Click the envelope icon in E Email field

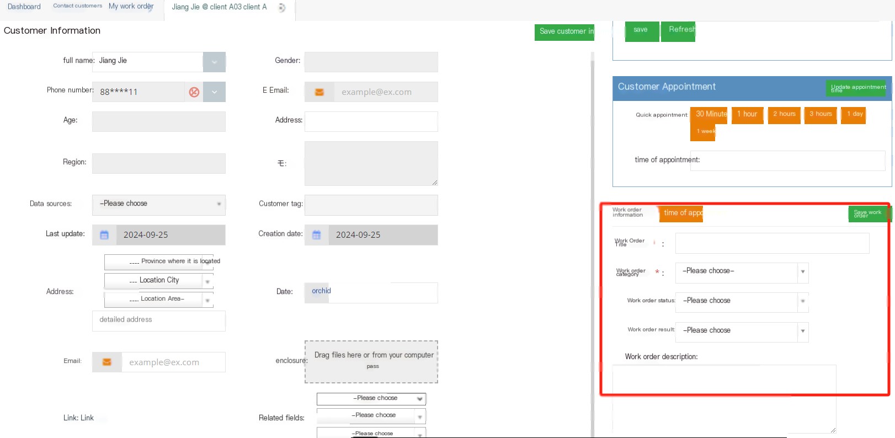coord(319,92)
